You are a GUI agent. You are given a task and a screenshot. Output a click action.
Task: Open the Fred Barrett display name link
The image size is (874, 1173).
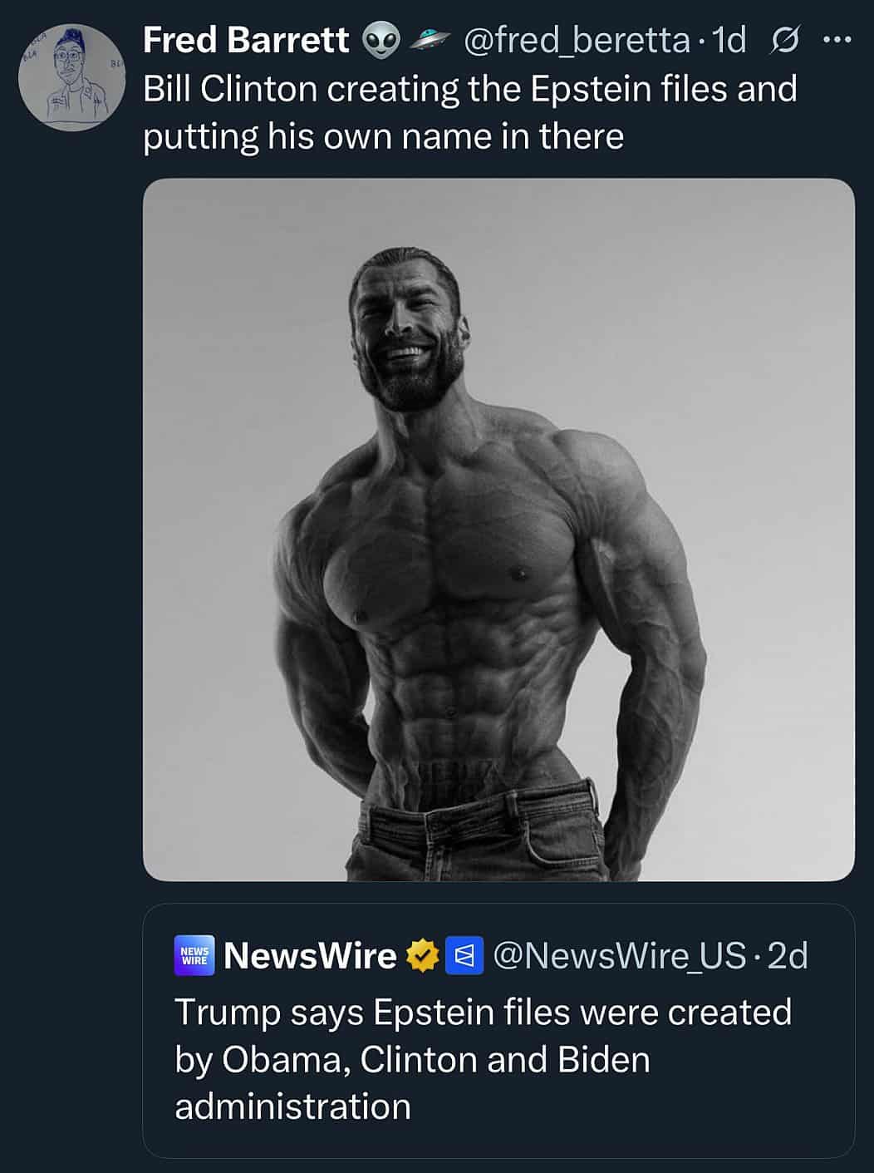pyautogui.click(x=246, y=40)
